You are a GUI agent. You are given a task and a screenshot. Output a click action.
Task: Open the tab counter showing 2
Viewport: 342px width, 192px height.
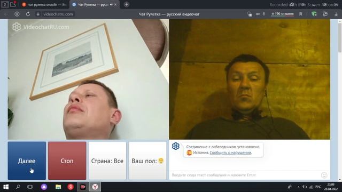point(5,4)
